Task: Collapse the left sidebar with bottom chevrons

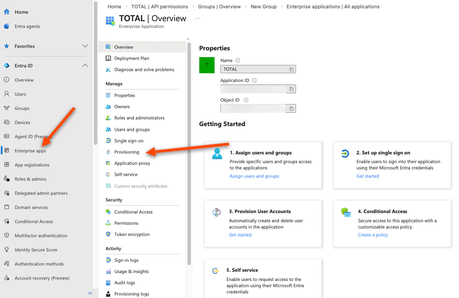Action: (x=90, y=293)
